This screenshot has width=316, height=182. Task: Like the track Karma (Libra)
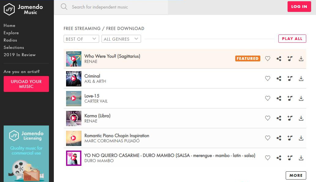pos(268,118)
